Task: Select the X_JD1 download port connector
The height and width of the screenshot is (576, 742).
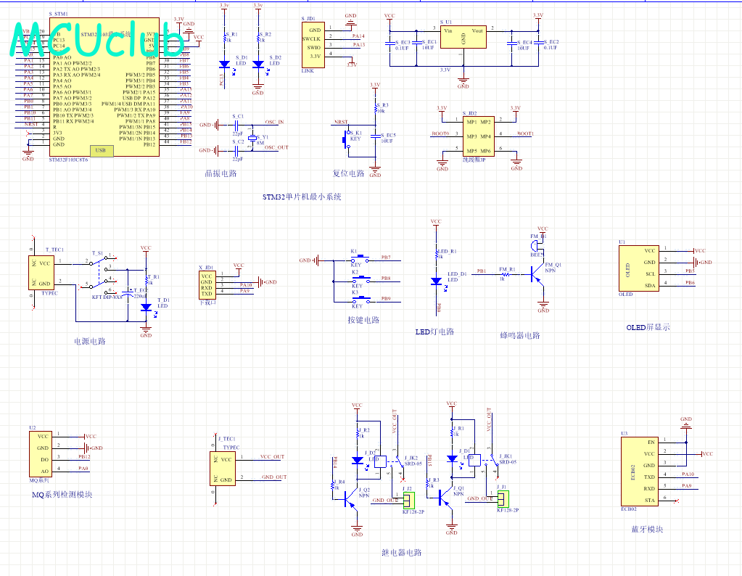Action: [207, 285]
